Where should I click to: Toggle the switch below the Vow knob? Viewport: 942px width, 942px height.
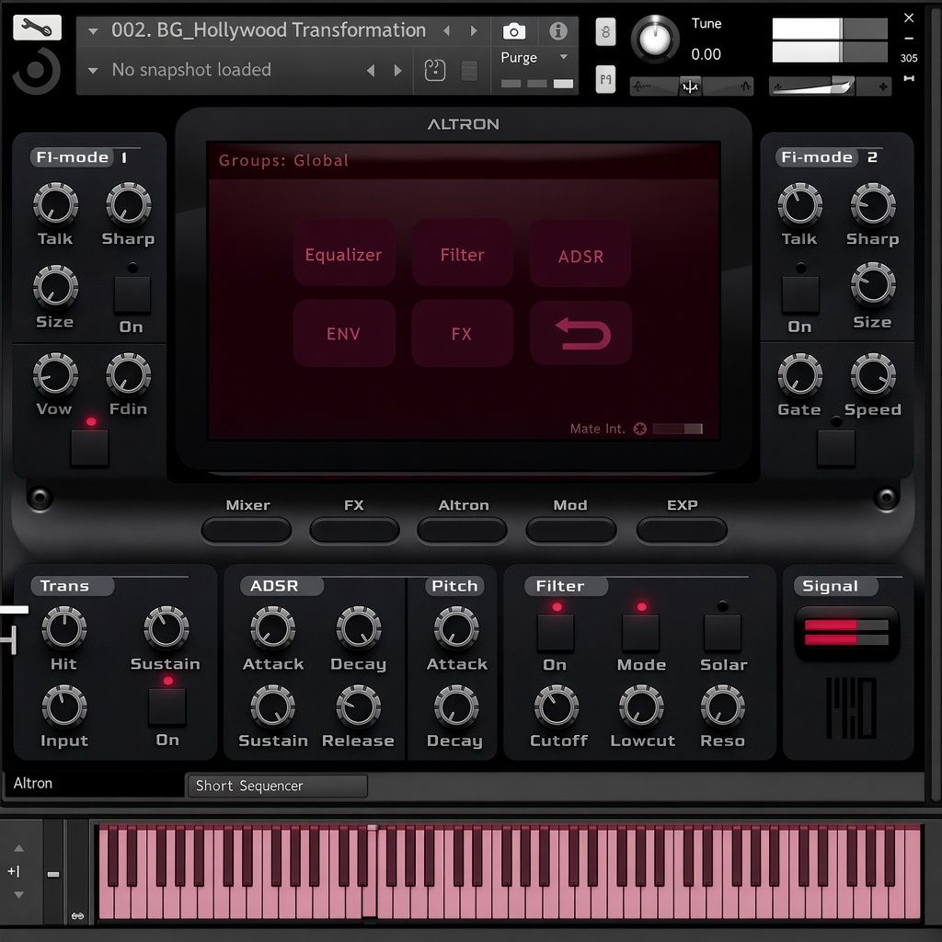[x=89, y=448]
